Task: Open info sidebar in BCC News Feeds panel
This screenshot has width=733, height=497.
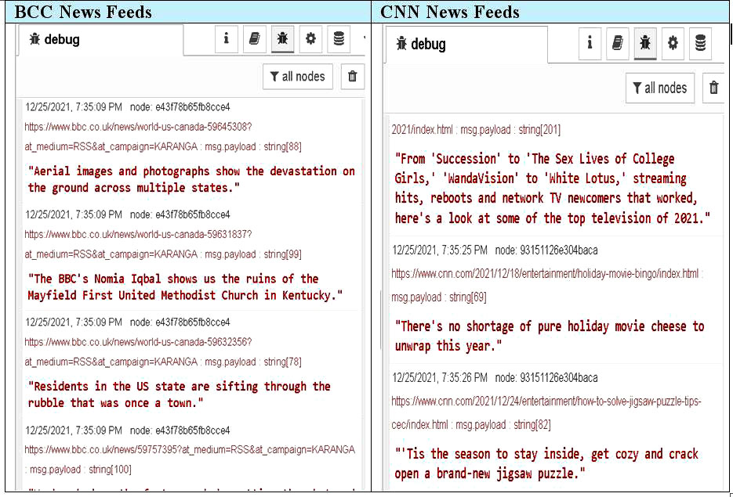Action: coord(227,38)
